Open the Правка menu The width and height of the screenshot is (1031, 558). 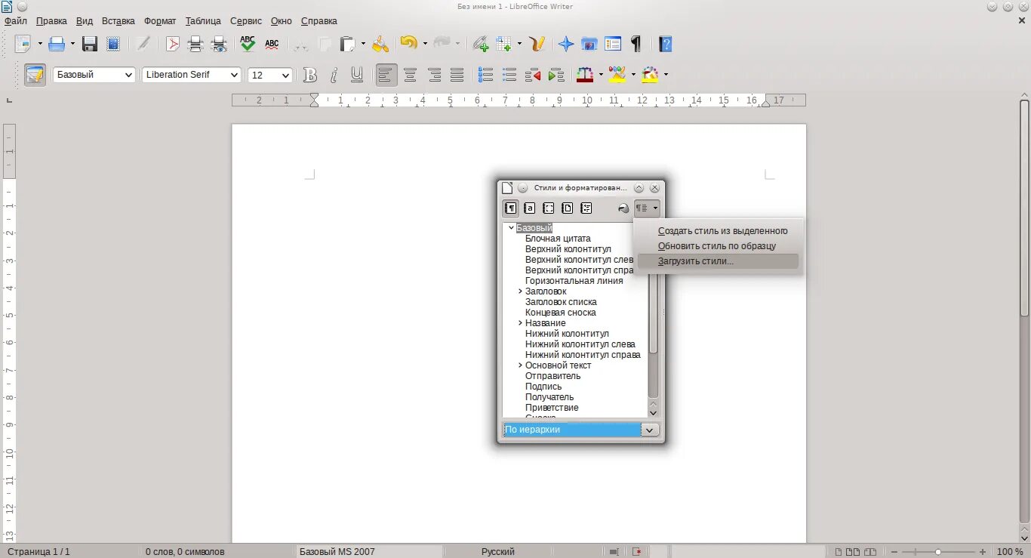[x=51, y=21]
